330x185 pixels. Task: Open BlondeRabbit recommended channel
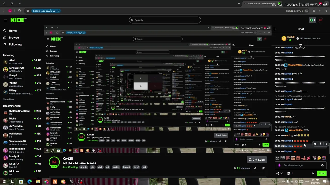(x=22, y=150)
